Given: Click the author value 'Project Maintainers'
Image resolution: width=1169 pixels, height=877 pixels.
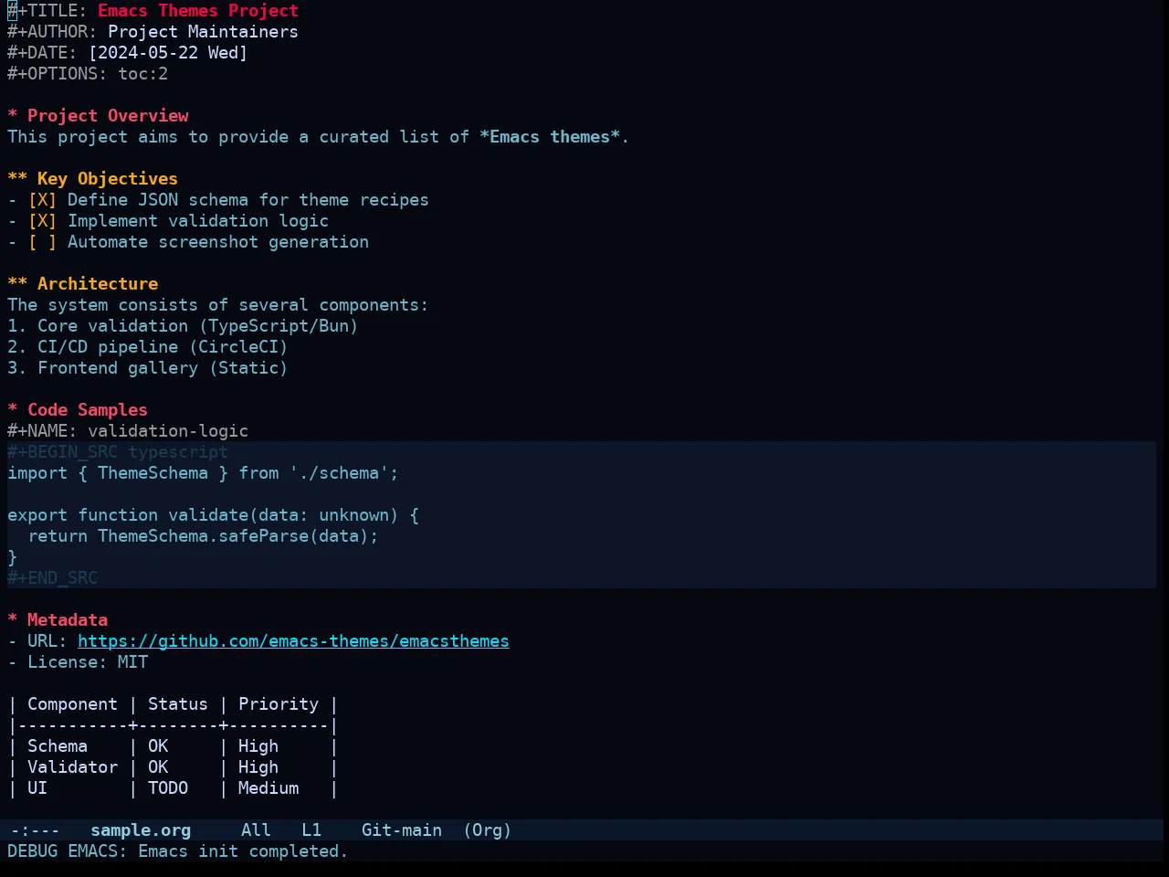Looking at the screenshot, I should click(203, 32).
